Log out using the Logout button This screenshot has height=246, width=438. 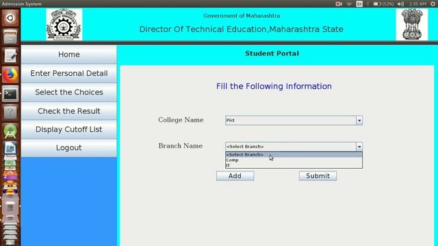pos(69,148)
